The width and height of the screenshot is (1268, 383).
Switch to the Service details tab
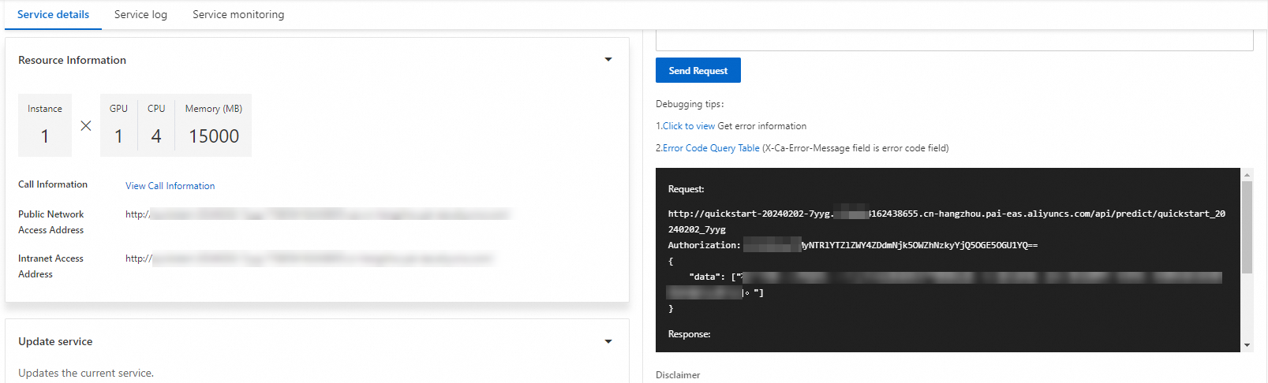(x=53, y=14)
